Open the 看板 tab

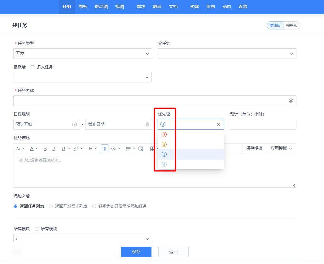pos(83,7)
